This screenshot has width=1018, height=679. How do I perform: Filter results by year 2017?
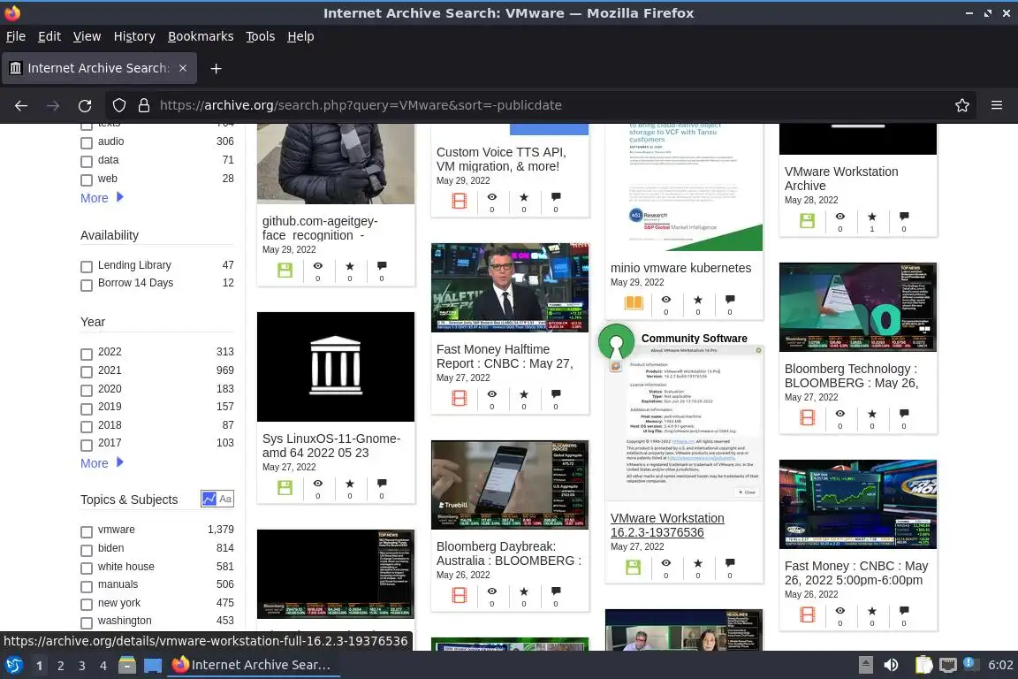tap(87, 445)
